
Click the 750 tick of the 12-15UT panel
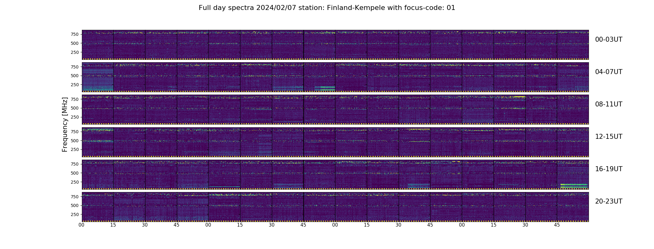pos(75,132)
